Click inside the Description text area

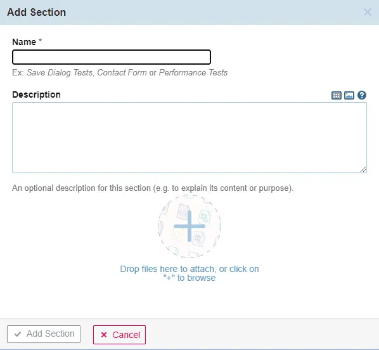[189, 138]
